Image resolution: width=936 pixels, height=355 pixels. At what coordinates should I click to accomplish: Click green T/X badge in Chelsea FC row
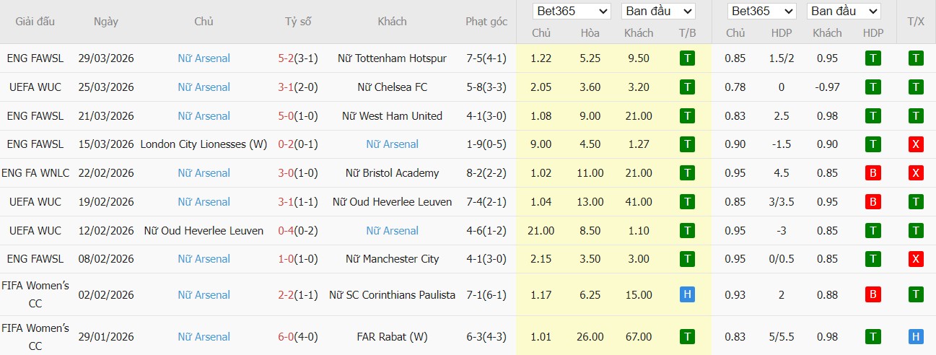click(916, 87)
